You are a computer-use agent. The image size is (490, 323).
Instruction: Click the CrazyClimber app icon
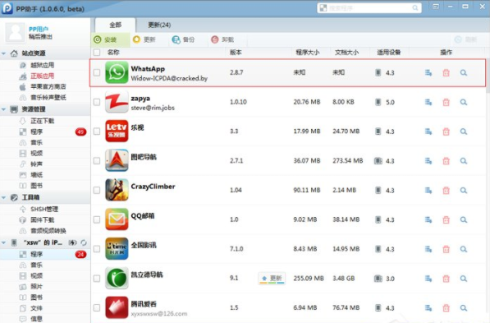coord(117,190)
